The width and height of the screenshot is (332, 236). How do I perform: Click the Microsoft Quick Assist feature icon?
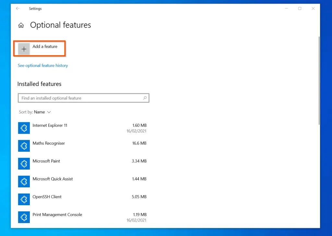tap(24, 182)
